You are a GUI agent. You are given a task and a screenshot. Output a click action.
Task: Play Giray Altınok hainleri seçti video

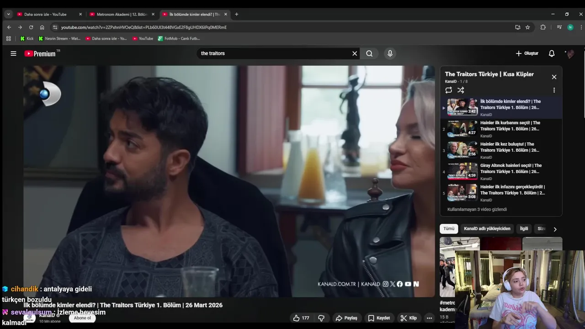501,172
